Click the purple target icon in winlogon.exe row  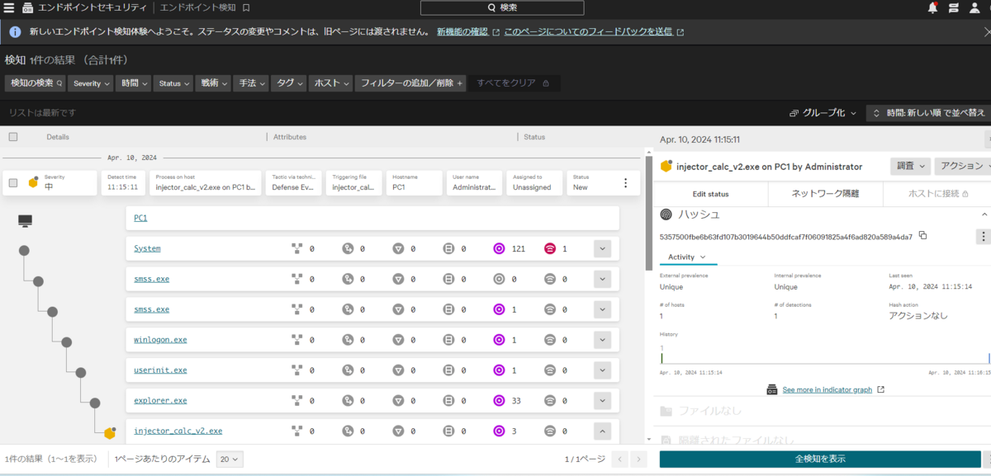499,340
